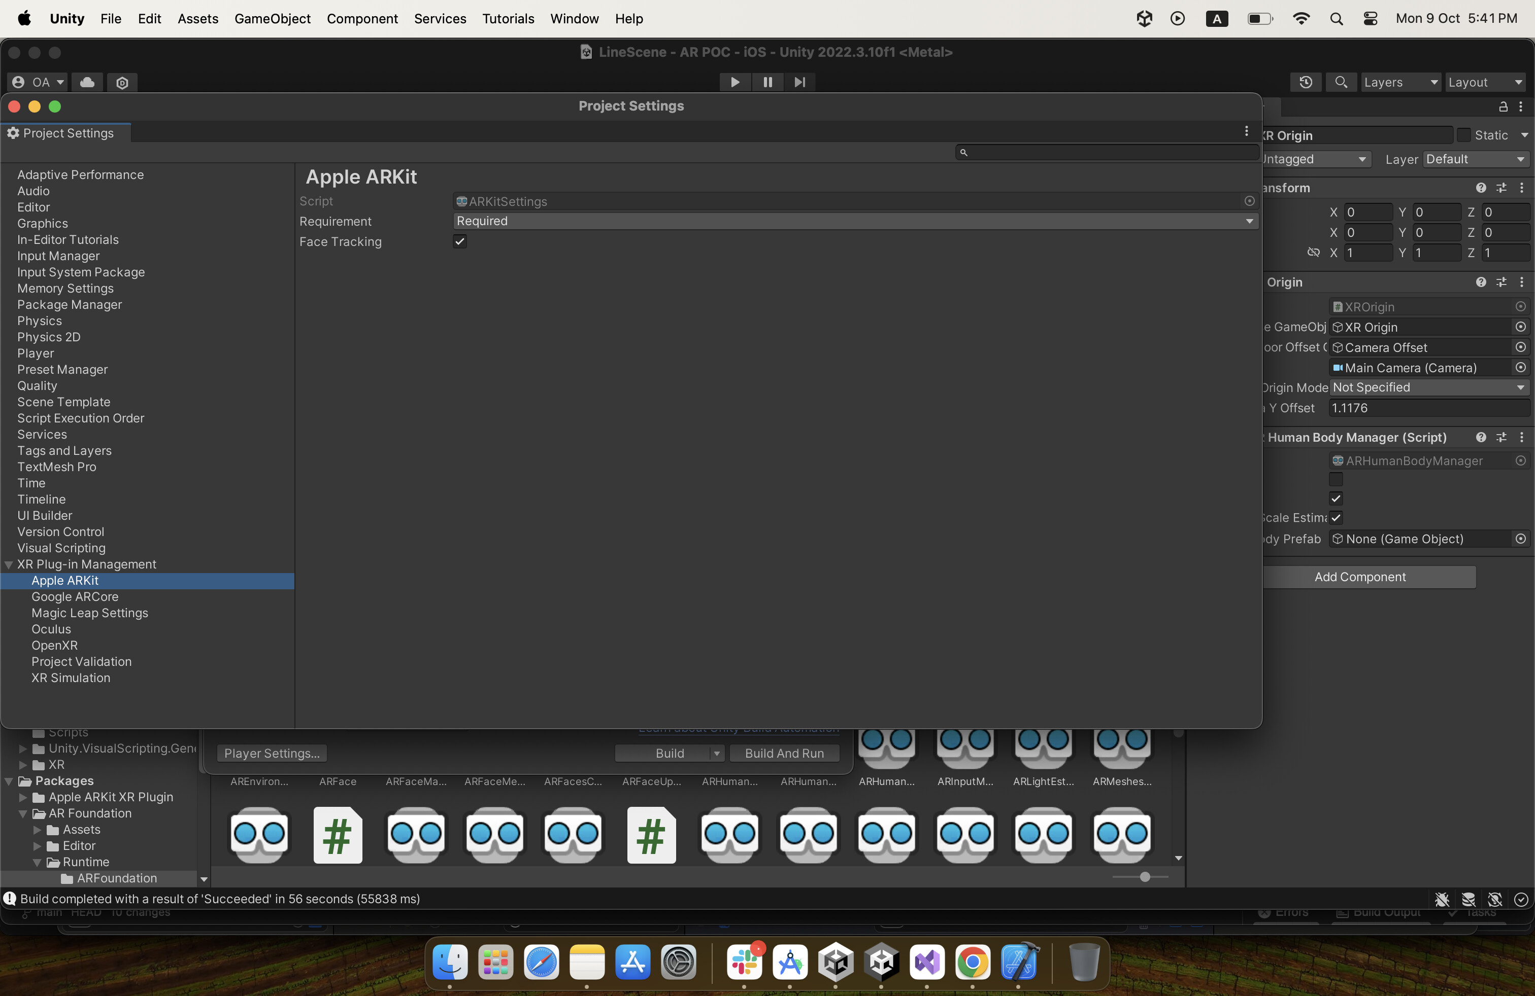Enable the unchecked Human Body Manager checkbox
1535x996 pixels.
(x=1336, y=479)
